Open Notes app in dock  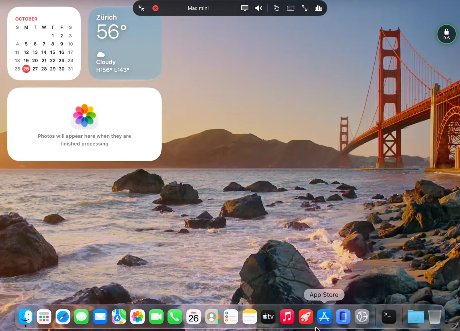(250, 317)
